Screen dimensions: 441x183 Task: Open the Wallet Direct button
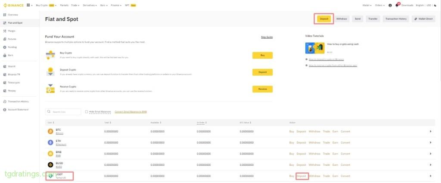point(423,19)
